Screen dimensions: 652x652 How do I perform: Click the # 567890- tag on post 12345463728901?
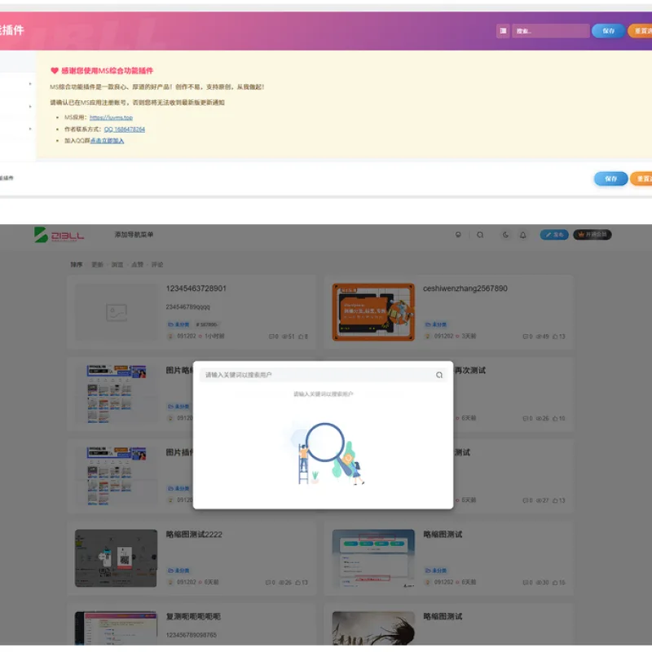click(x=207, y=324)
